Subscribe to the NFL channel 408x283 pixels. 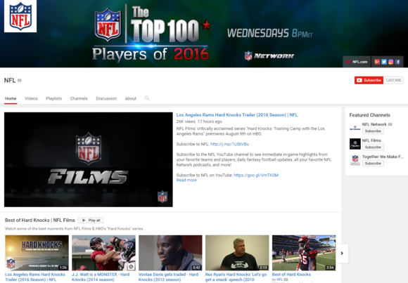coord(369,80)
